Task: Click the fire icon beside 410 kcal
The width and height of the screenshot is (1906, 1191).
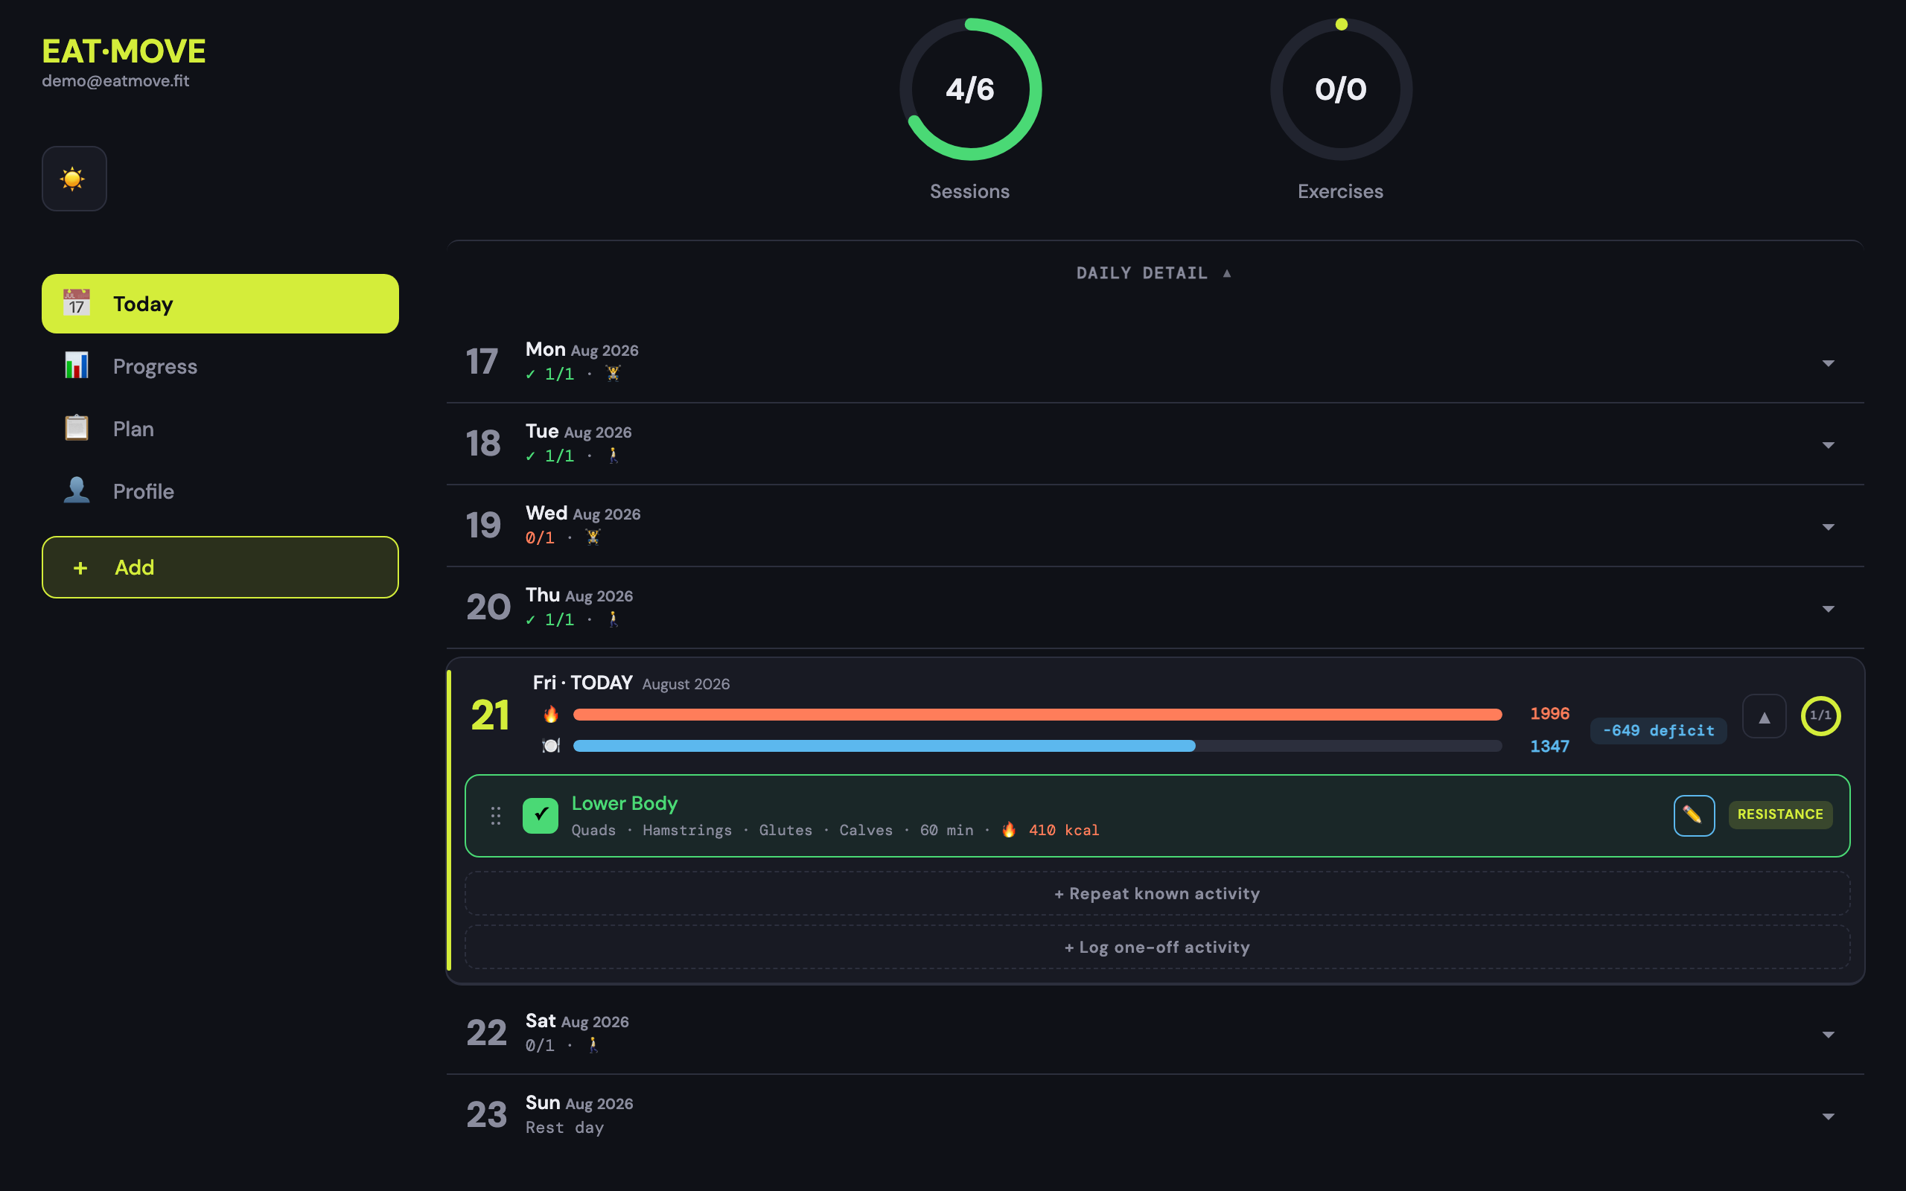Action: (x=1008, y=829)
